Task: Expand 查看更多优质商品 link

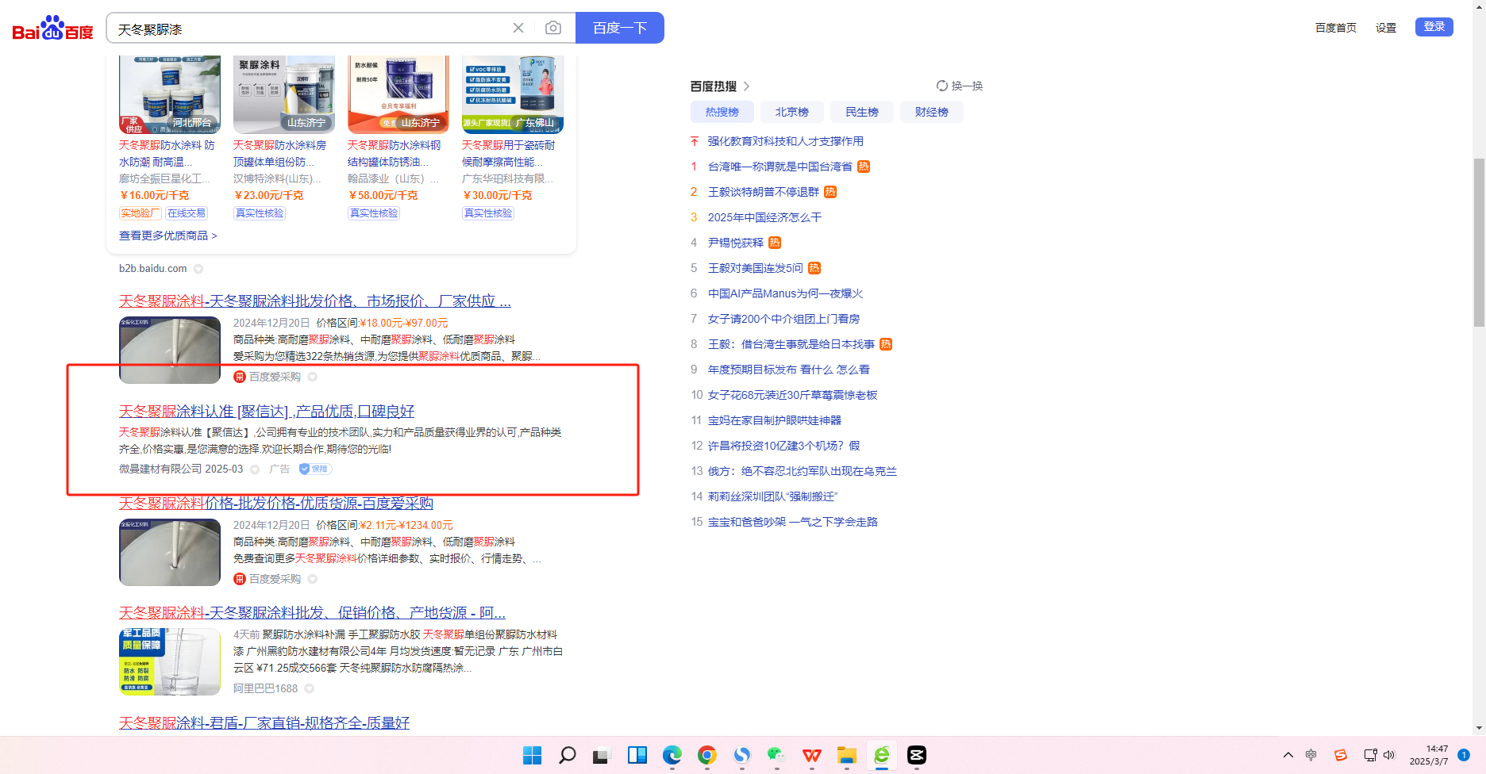Action: point(168,236)
